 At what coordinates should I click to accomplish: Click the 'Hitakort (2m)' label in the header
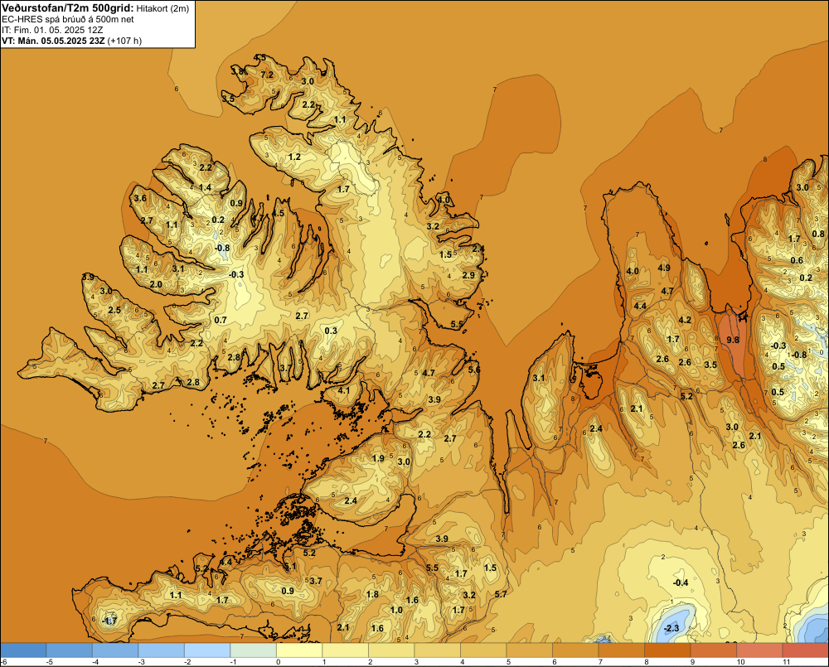(162, 8)
